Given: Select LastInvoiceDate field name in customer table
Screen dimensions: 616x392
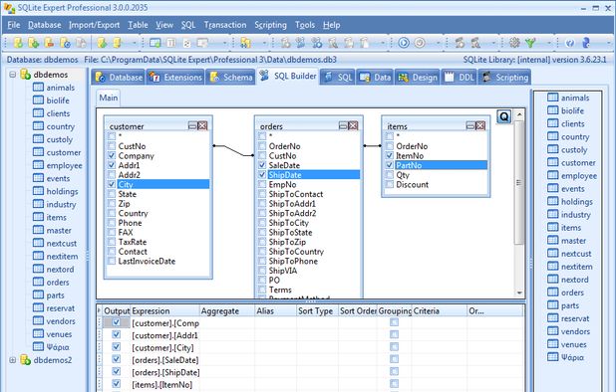Looking at the screenshot, I should tap(147, 261).
